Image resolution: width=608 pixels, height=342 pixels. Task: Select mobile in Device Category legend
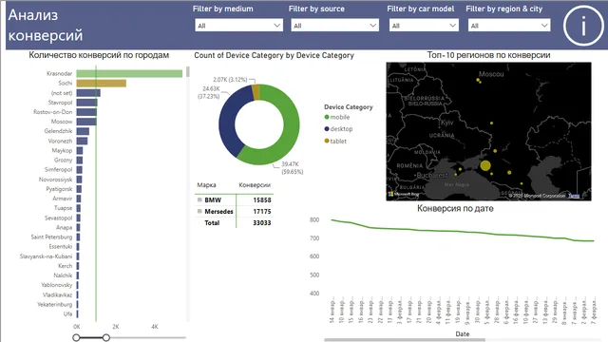click(337, 117)
